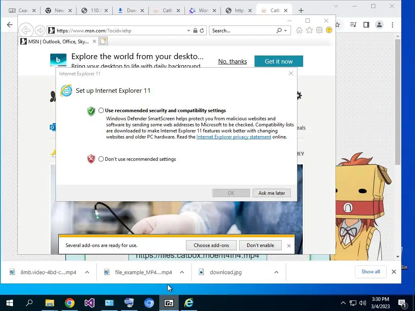The width and height of the screenshot is (415, 311).
Task: Open the volume control in system tray
Action: [x=363, y=303]
